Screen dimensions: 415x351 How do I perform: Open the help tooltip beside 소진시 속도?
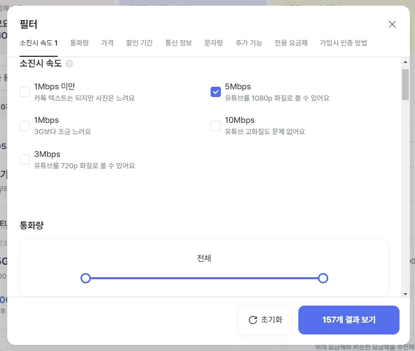coord(69,63)
